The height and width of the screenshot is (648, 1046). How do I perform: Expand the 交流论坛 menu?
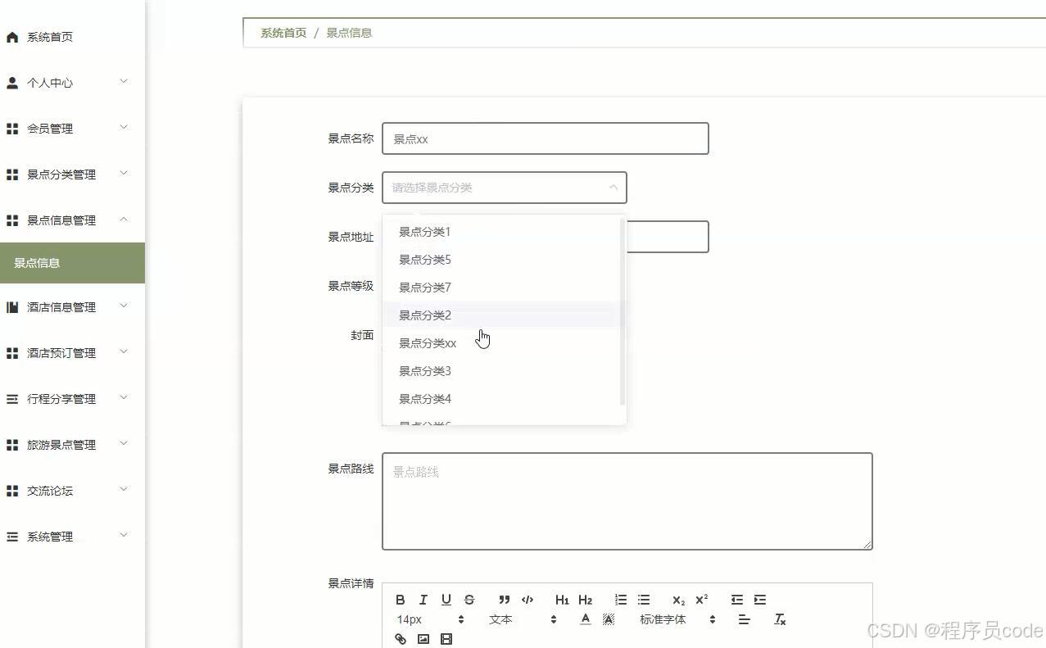tap(124, 489)
